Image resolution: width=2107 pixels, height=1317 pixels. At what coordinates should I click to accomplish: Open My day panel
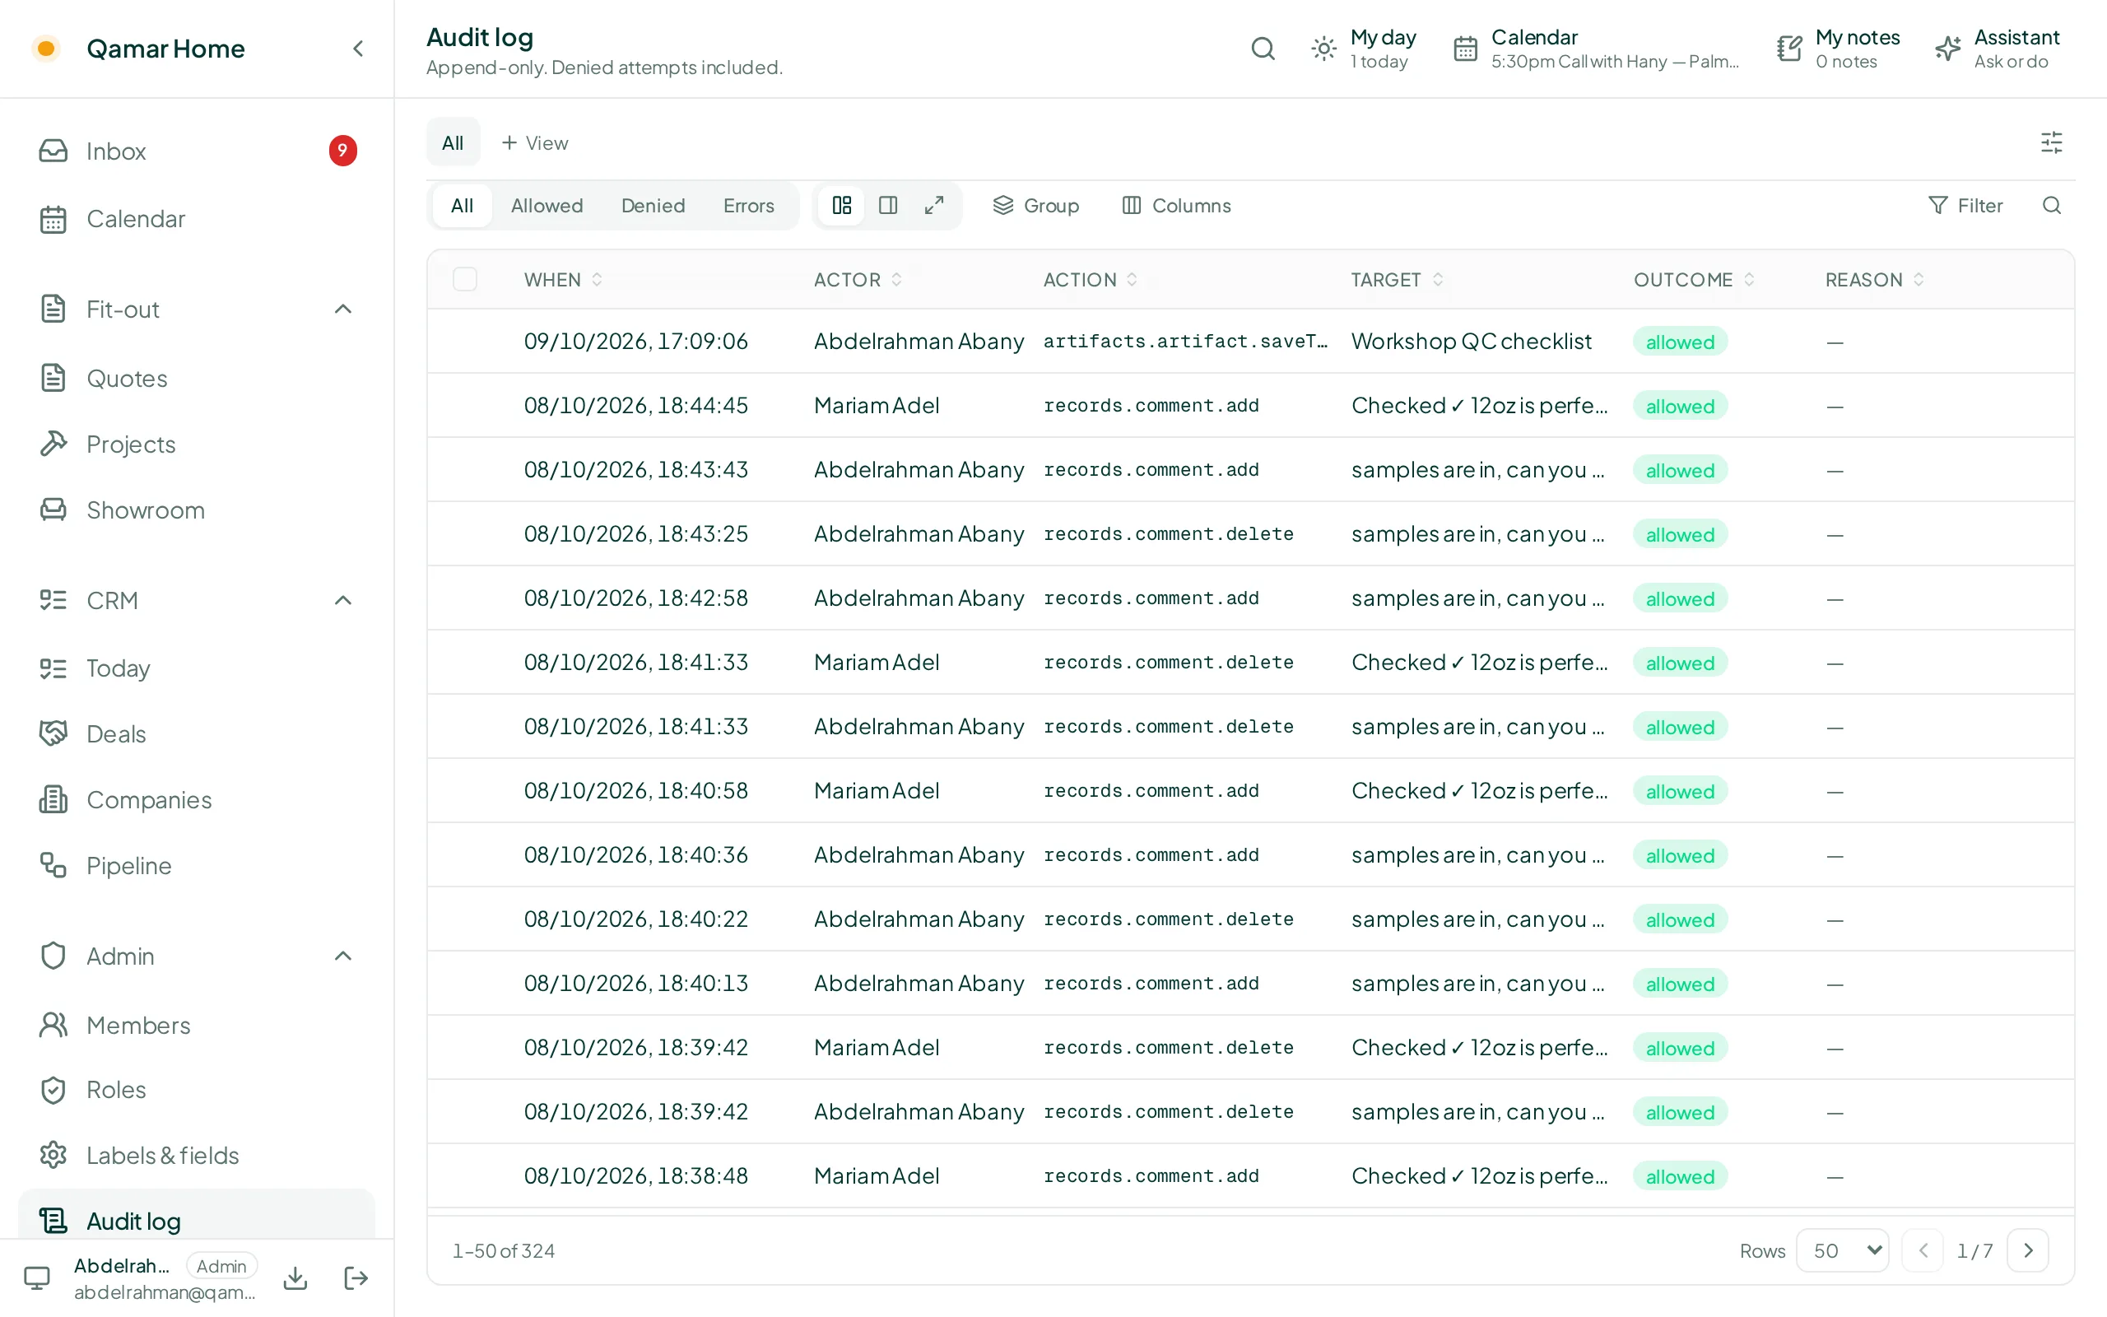(x=1365, y=49)
